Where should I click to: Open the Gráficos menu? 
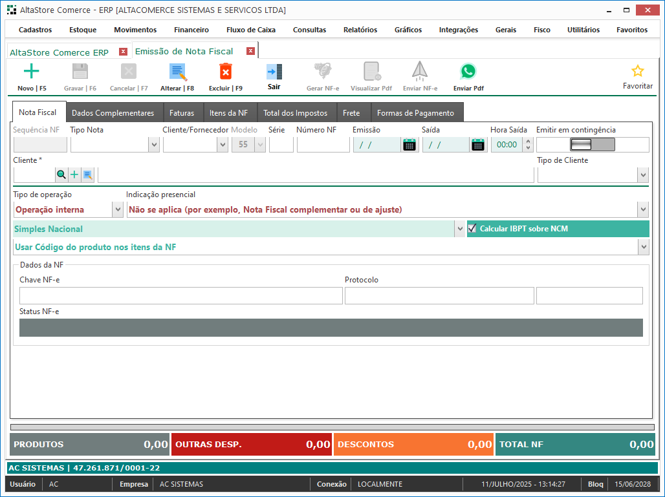click(408, 30)
